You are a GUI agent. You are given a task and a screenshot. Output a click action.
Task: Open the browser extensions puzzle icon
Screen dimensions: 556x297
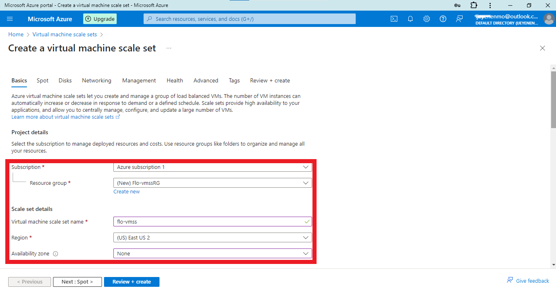tap(474, 5)
